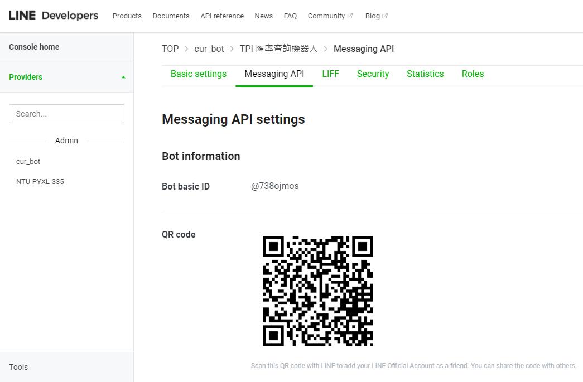Image resolution: width=583 pixels, height=382 pixels.
Task: Click the bot basic ID @738ojmos
Action: pyautogui.click(x=275, y=186)
